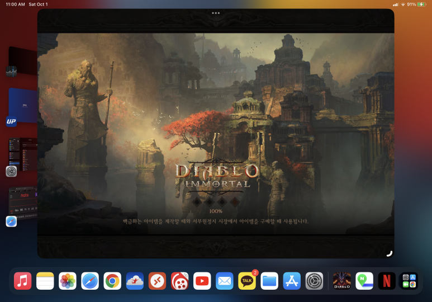Open the App Library folder in dock
This screenshot has height=302, width=432.
409,281
